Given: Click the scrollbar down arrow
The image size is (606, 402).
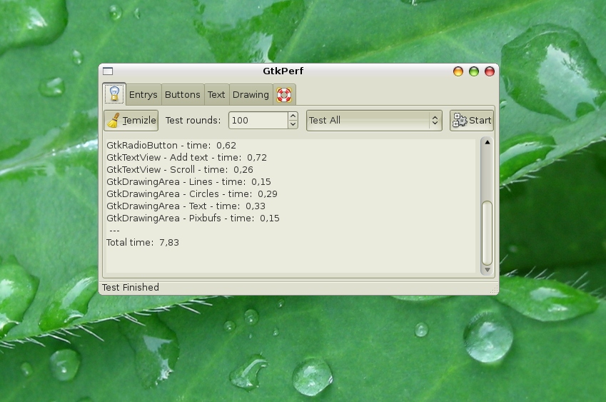Looking at the screenshot, I should point(488,270).
